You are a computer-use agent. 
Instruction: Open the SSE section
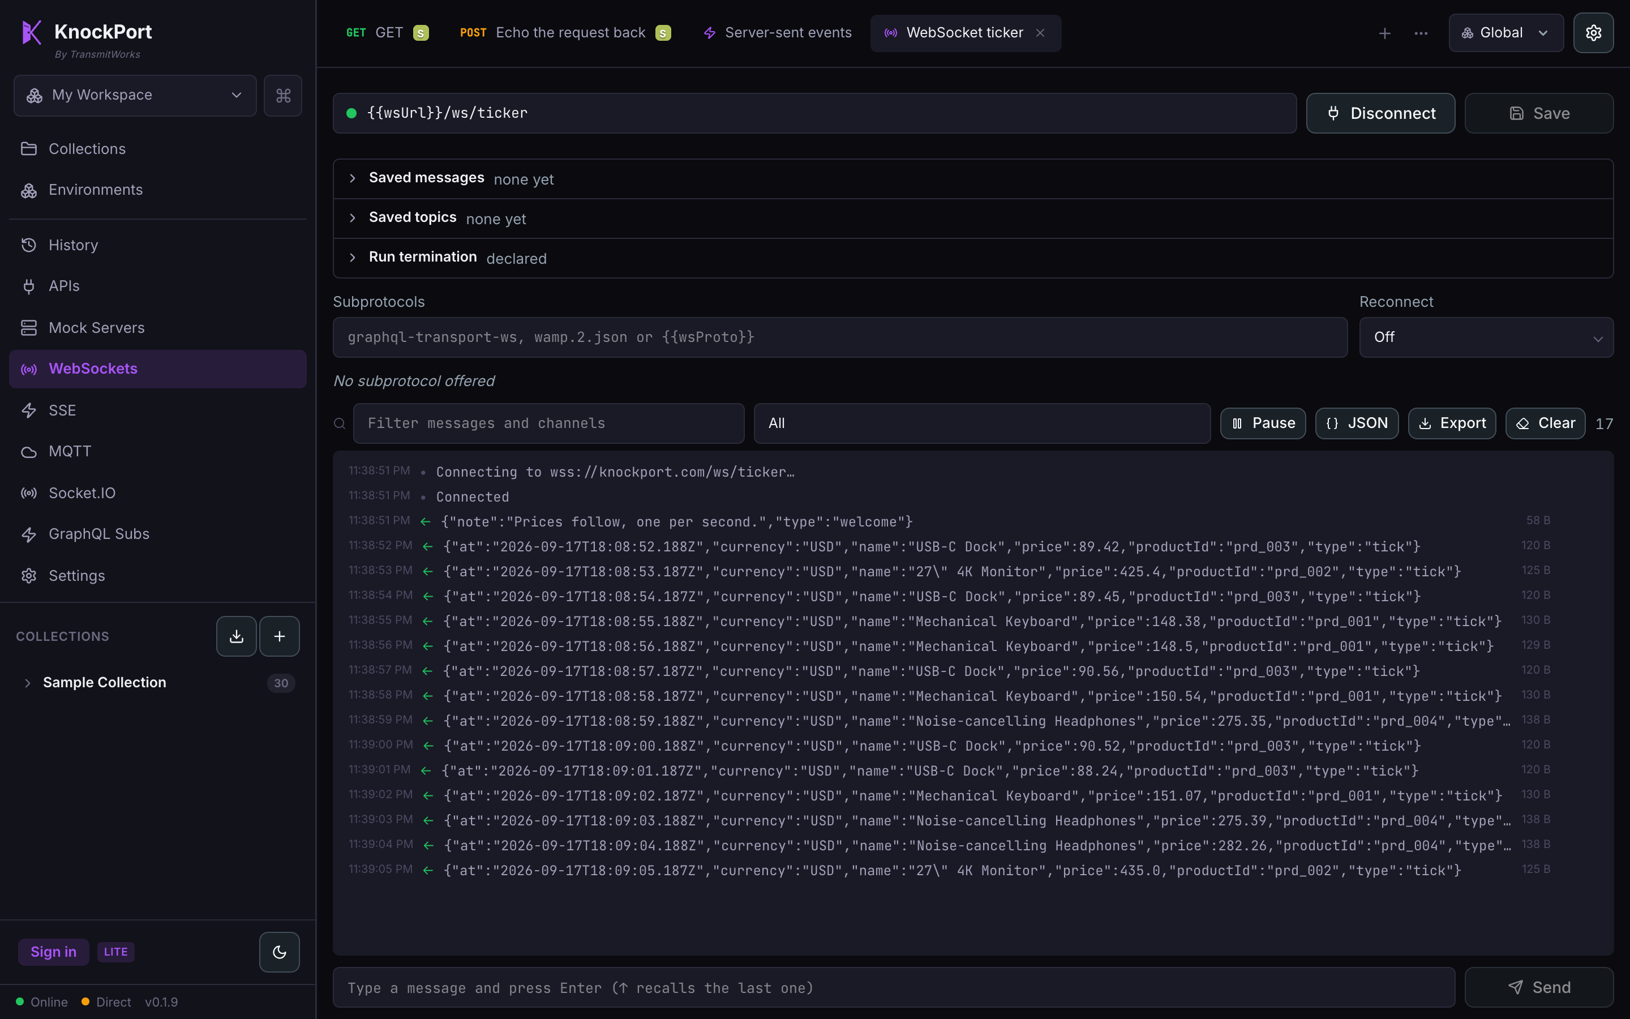157,410
